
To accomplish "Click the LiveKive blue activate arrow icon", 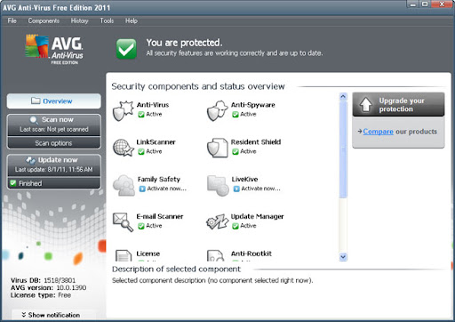I will (236, 189).
